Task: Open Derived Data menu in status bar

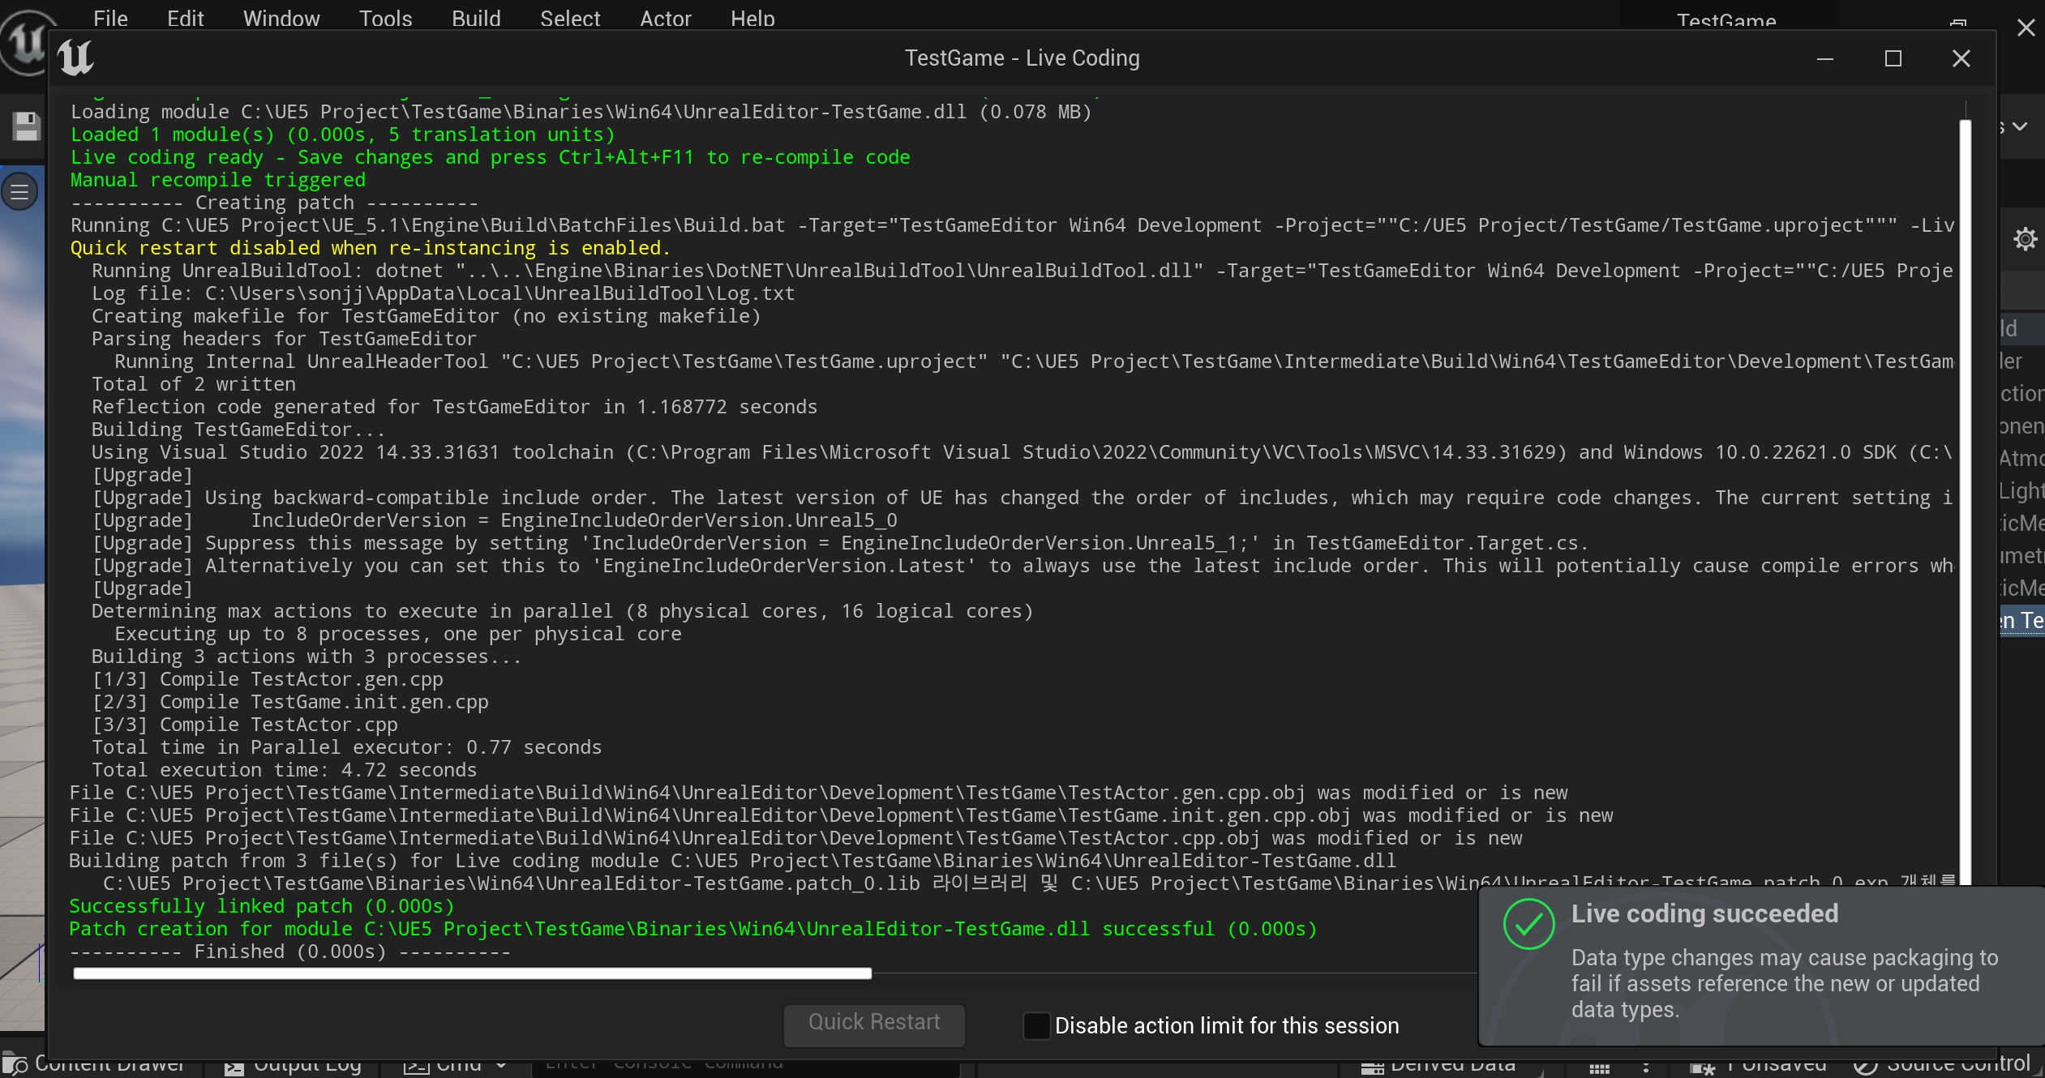Action: point(1438,1064)
